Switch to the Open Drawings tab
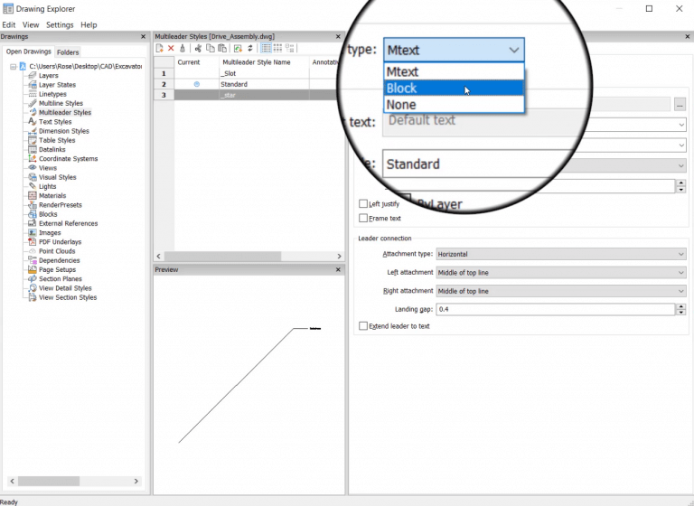 28,52
